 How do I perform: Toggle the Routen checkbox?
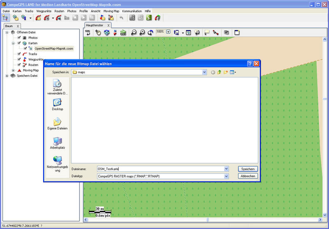pyautogui.click(x=19, y=65)
